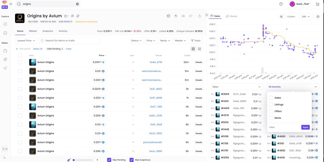Open the compass Explore icon in sidebar
This screenshot has width=324, height=162.
(x=5, y=24)
